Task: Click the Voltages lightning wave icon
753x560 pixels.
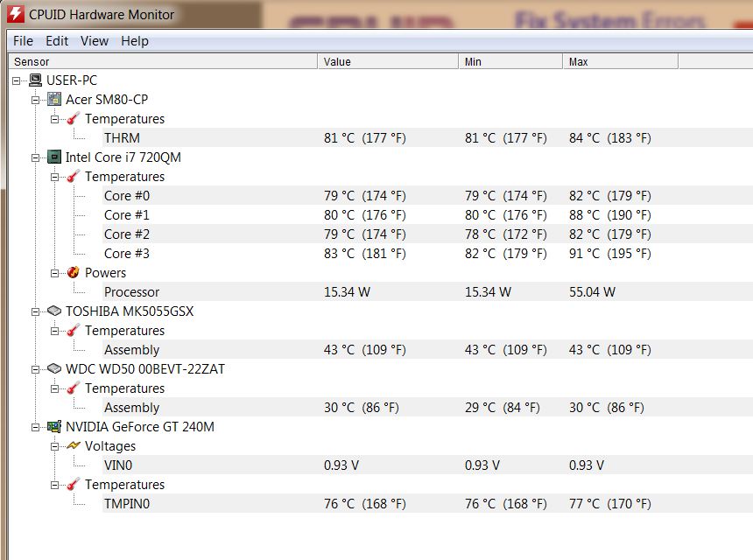Action: pos(74,445)
